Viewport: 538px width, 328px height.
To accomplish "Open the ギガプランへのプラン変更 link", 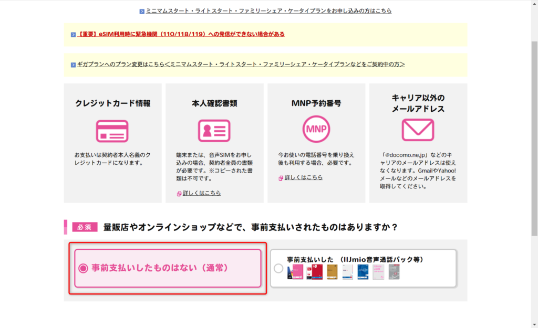I will pyautogui.click(x=241, y=65).
